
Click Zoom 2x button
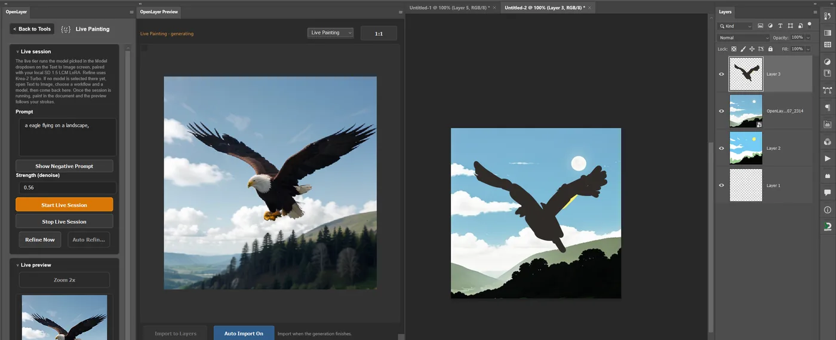pyautogui.click(x=64, y=280)
